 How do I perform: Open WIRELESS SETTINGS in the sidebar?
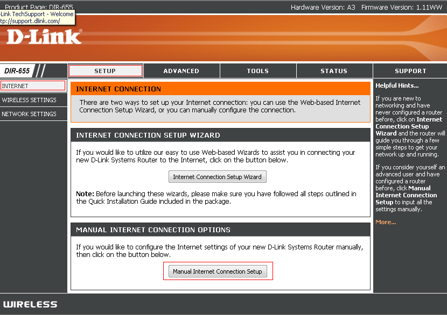tap(33, 100)
